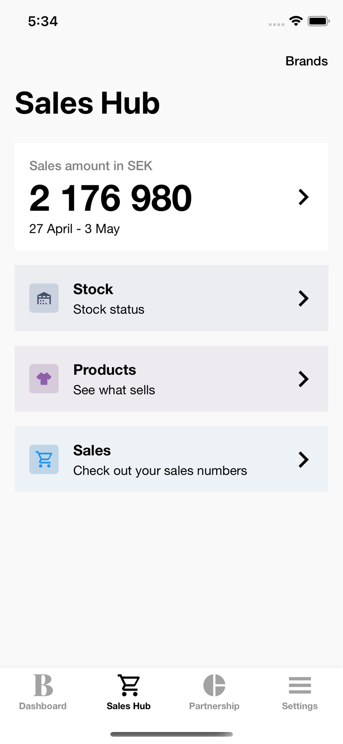
Task: Open Sales via its chevron arrow
Action: pos(303,460)
